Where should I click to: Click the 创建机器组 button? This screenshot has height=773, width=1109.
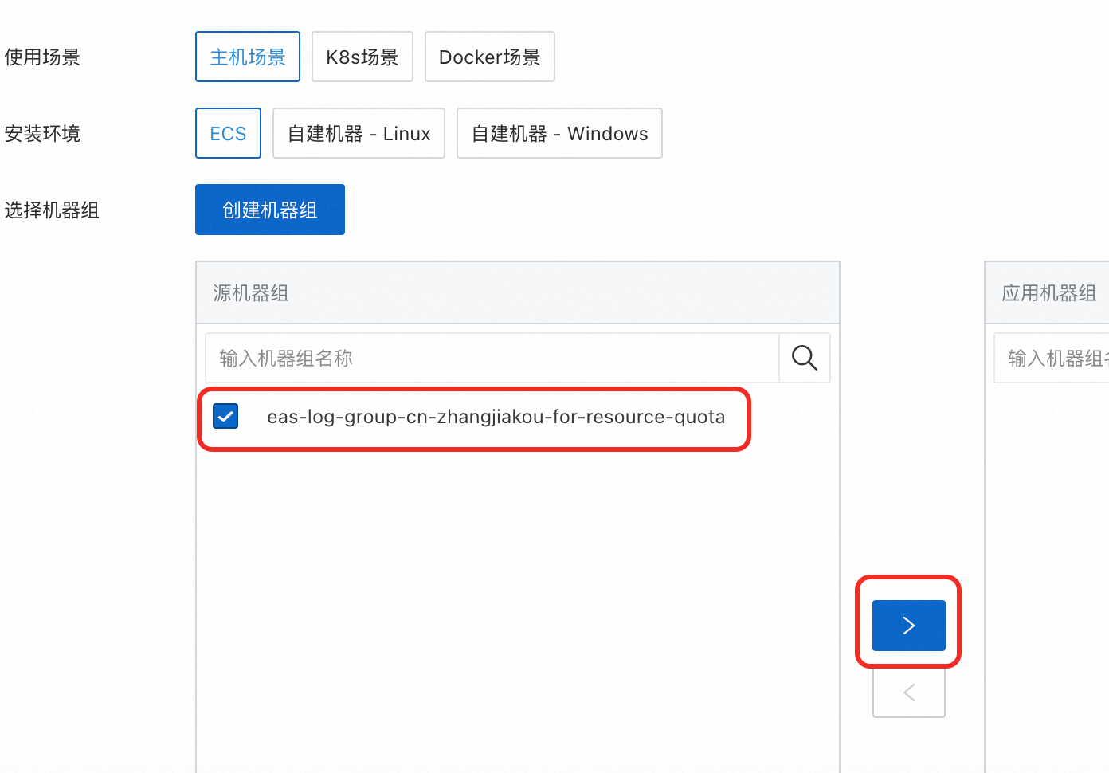270,210
